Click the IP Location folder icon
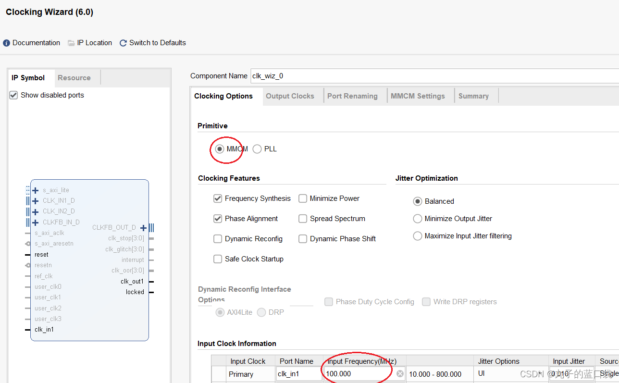Viewport: 619px width, 383px height. click(71, 43)
